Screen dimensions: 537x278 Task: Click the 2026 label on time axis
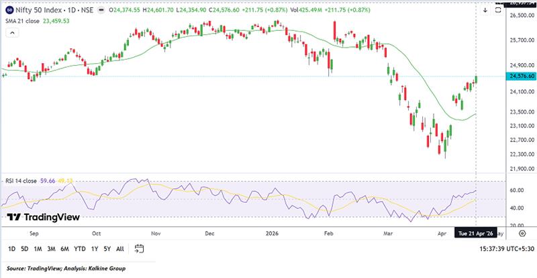(x=273, y=234)
